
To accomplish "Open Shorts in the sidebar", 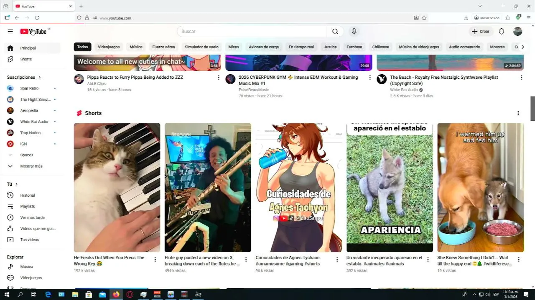I will click(x=33, y=59).
